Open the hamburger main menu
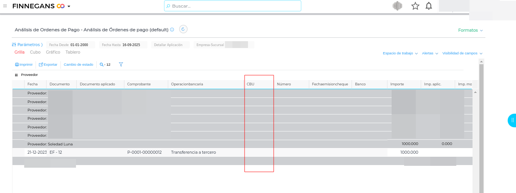The height and width of the screenshot is (193, 516). click(5, 6)
